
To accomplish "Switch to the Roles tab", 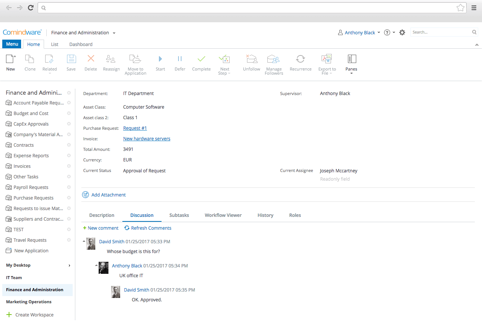I will pos(295,215).
